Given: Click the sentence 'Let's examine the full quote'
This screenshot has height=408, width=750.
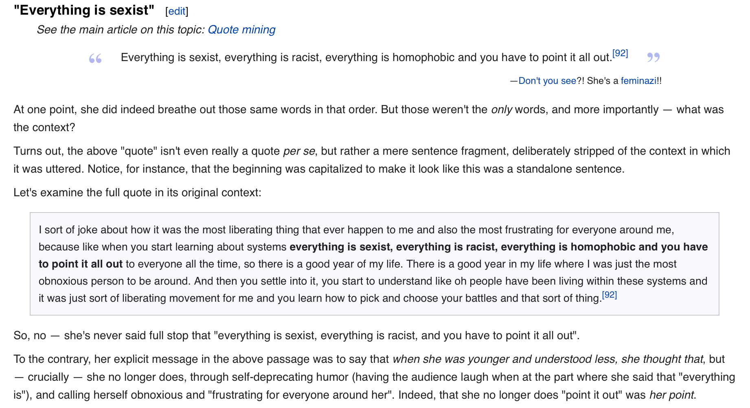Looking at the screenshot, I should 137,193.
